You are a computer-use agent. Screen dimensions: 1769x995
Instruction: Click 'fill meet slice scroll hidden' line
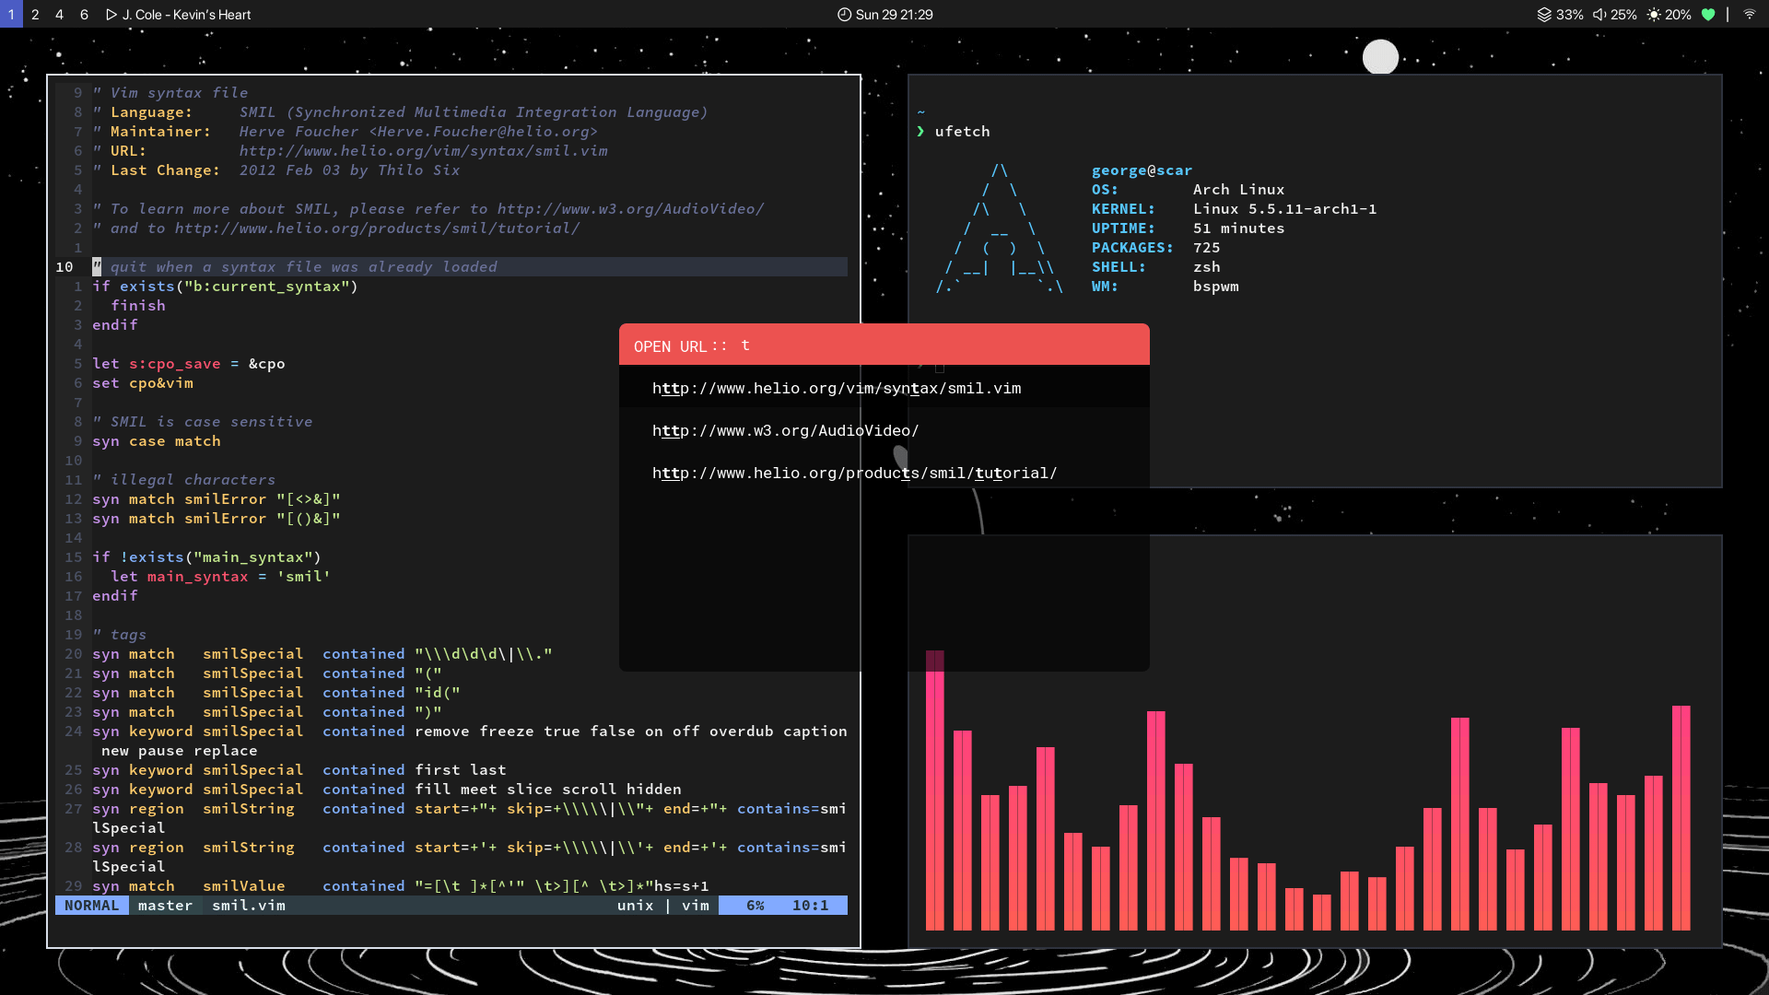387,790
